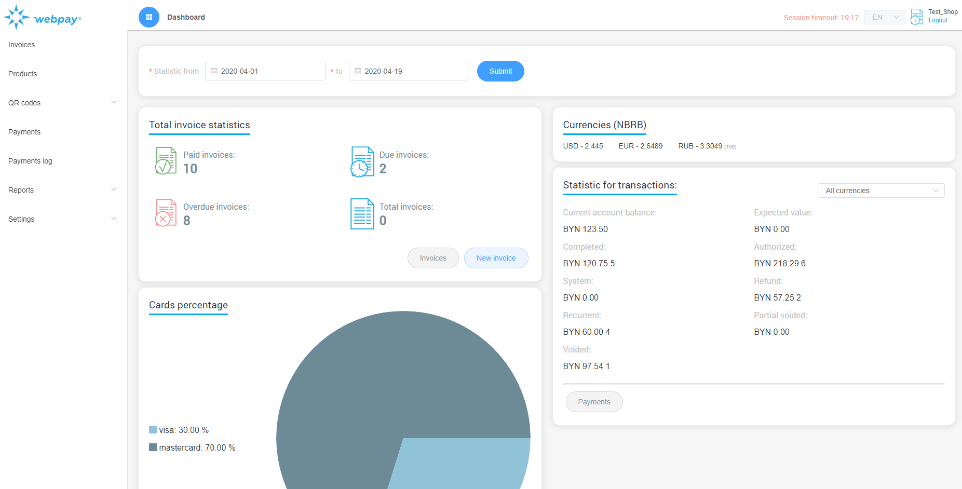Go to Payments log in sidebar
The image size is (962, 489).
point(30,161)
